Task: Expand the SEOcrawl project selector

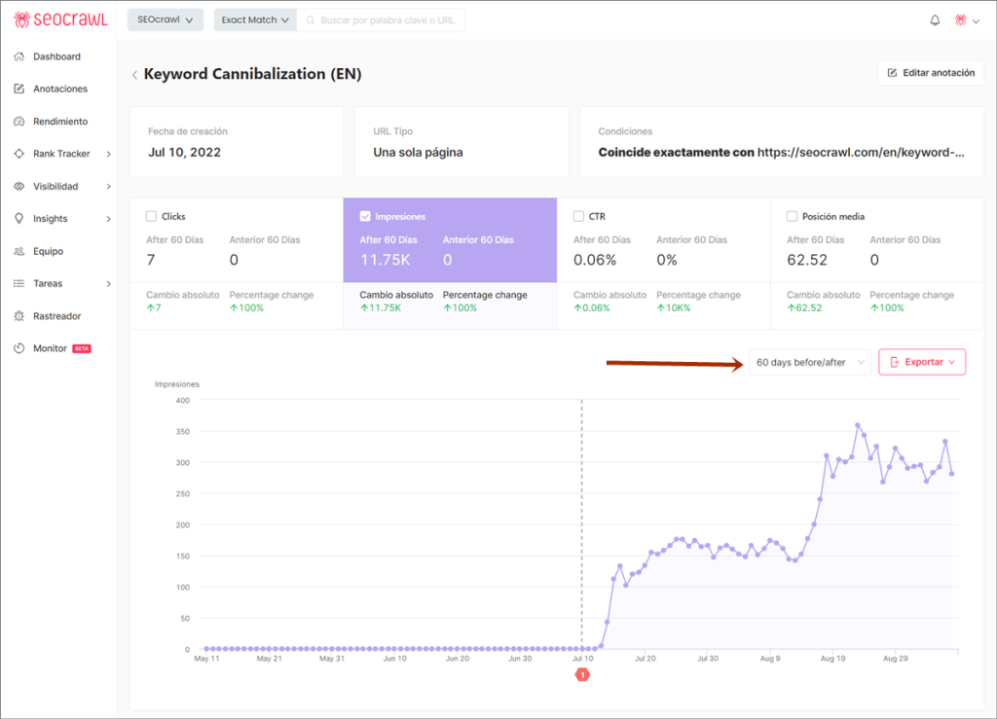Action: coord(165,18)
